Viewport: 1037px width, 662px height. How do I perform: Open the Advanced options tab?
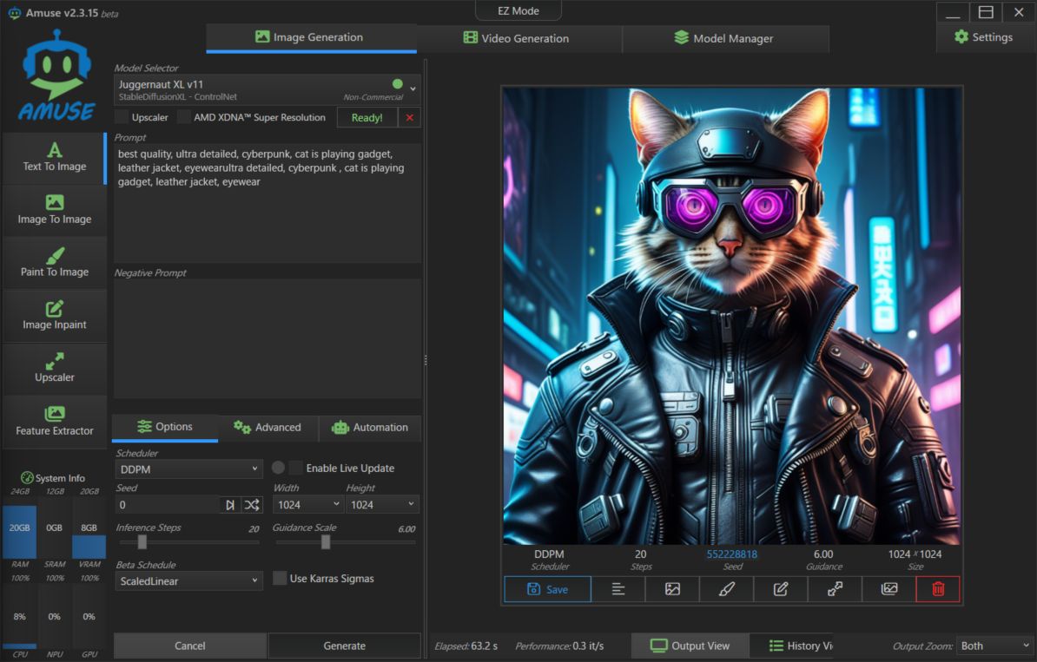268,428
